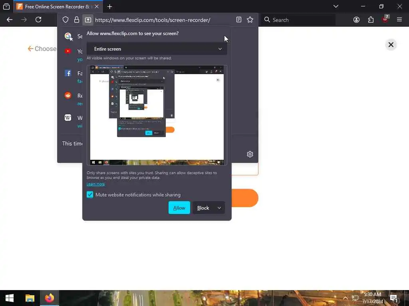Click the Facebook suggestion icon
Image resolution: width=409 pixels, height=306 pixels.
tap(68, 73)
